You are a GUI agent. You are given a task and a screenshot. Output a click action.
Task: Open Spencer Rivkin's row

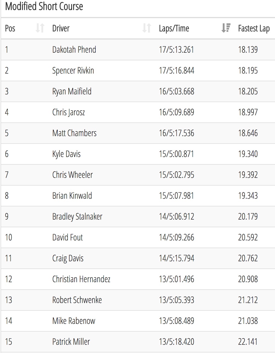[138, 71]
